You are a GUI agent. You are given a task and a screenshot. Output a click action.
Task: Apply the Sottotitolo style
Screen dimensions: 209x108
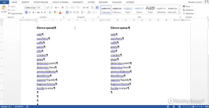[x=161, y=10]
